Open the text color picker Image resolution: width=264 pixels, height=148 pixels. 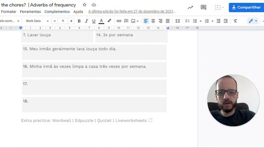tap(101, 21)
